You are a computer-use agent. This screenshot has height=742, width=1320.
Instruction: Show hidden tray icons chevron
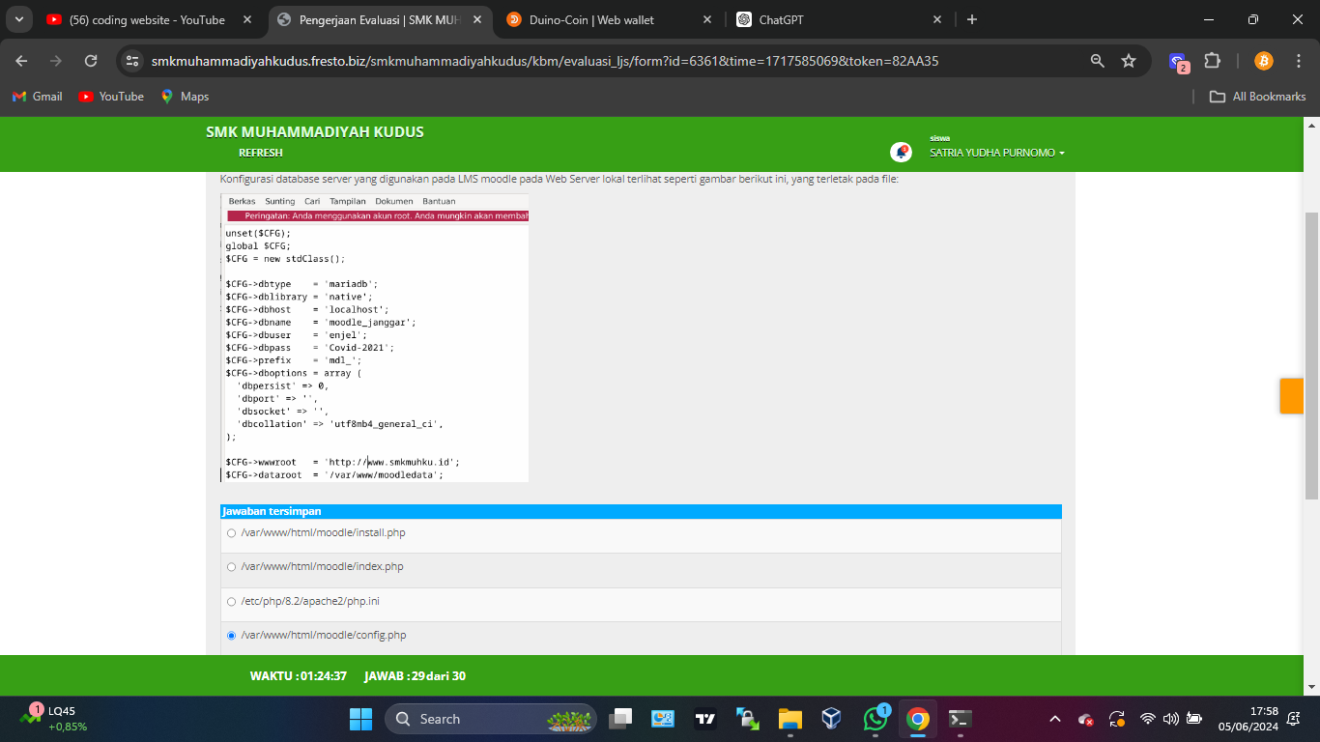pos(1055,719)
